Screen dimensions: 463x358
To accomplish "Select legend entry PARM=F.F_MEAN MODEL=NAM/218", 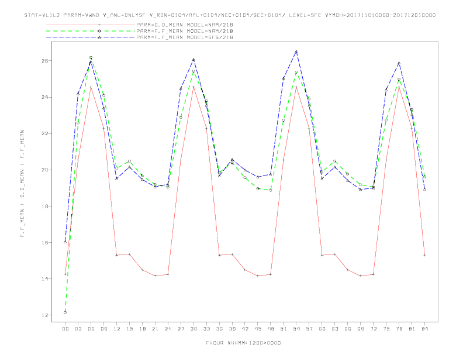I will [185, 31].
